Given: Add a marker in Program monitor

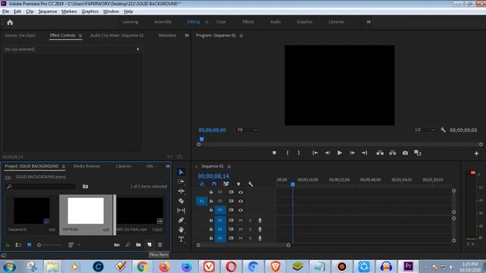Looking at the screenshot, I should click(274, 153).
